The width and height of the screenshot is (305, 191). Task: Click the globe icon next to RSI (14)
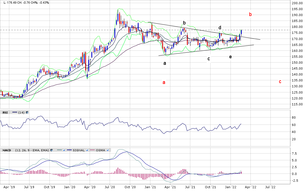point(27,112)
